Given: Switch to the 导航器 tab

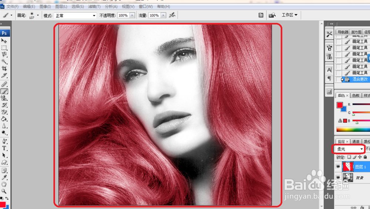Looking at the screenshot, I should click(343, 32).
